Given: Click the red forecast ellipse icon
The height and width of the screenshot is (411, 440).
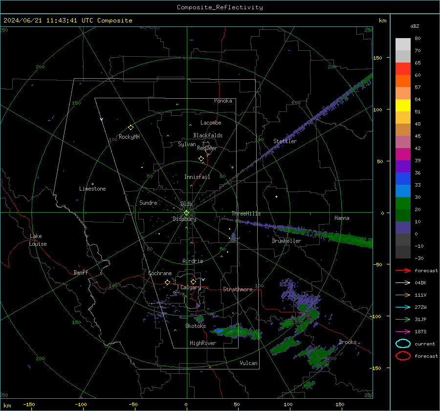Looking at the screenshot, I should (403, 356).
